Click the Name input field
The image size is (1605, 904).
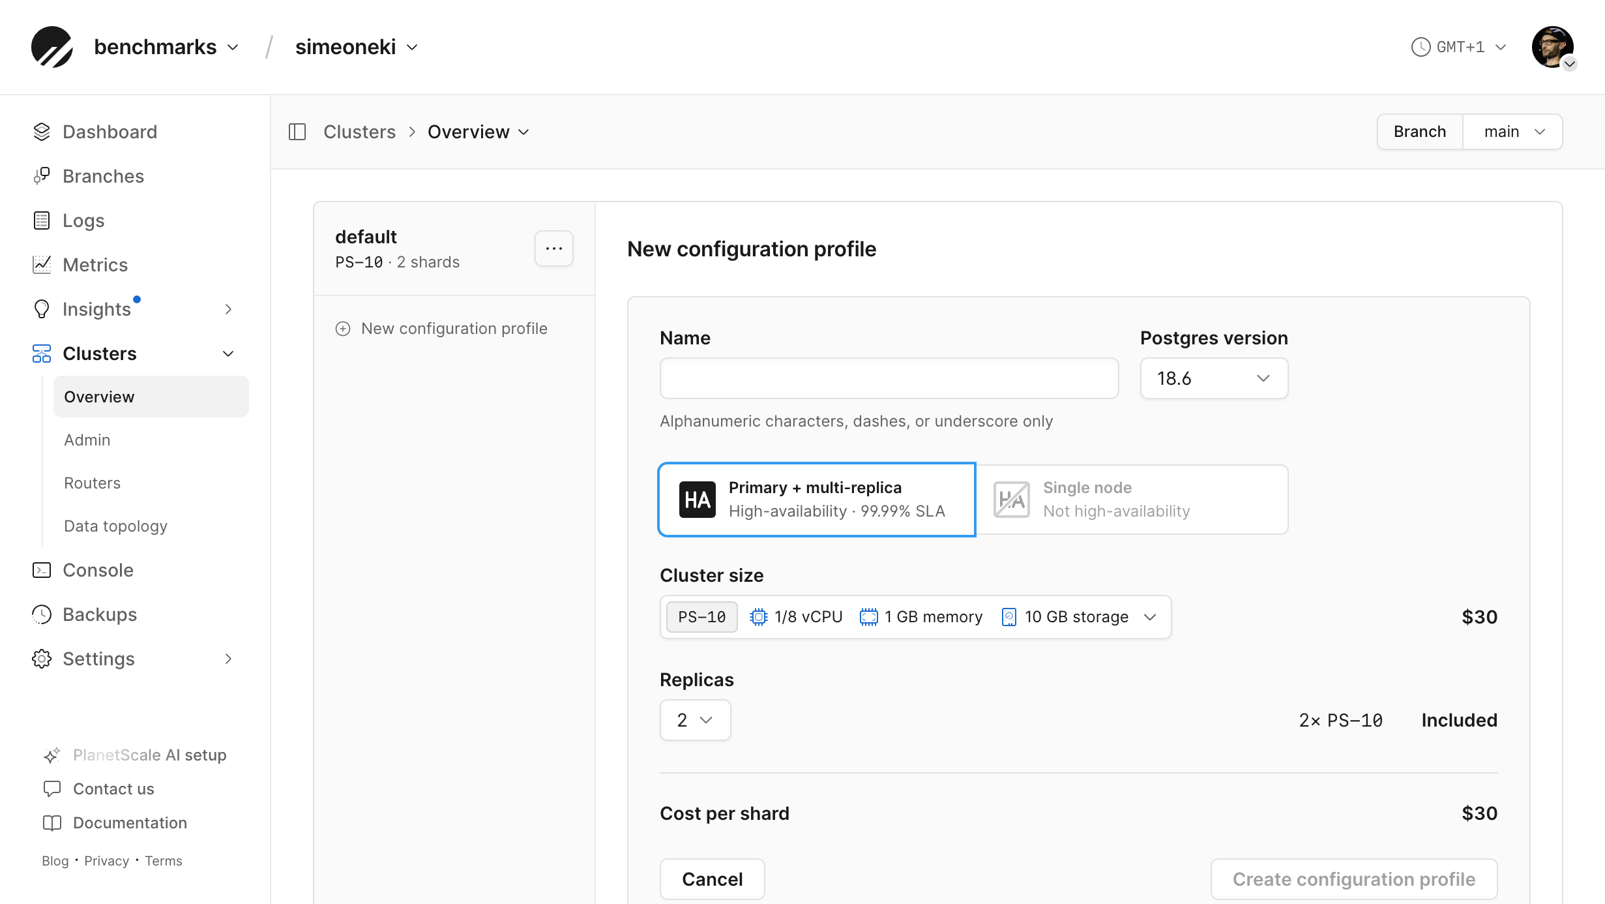pos(889,378)
